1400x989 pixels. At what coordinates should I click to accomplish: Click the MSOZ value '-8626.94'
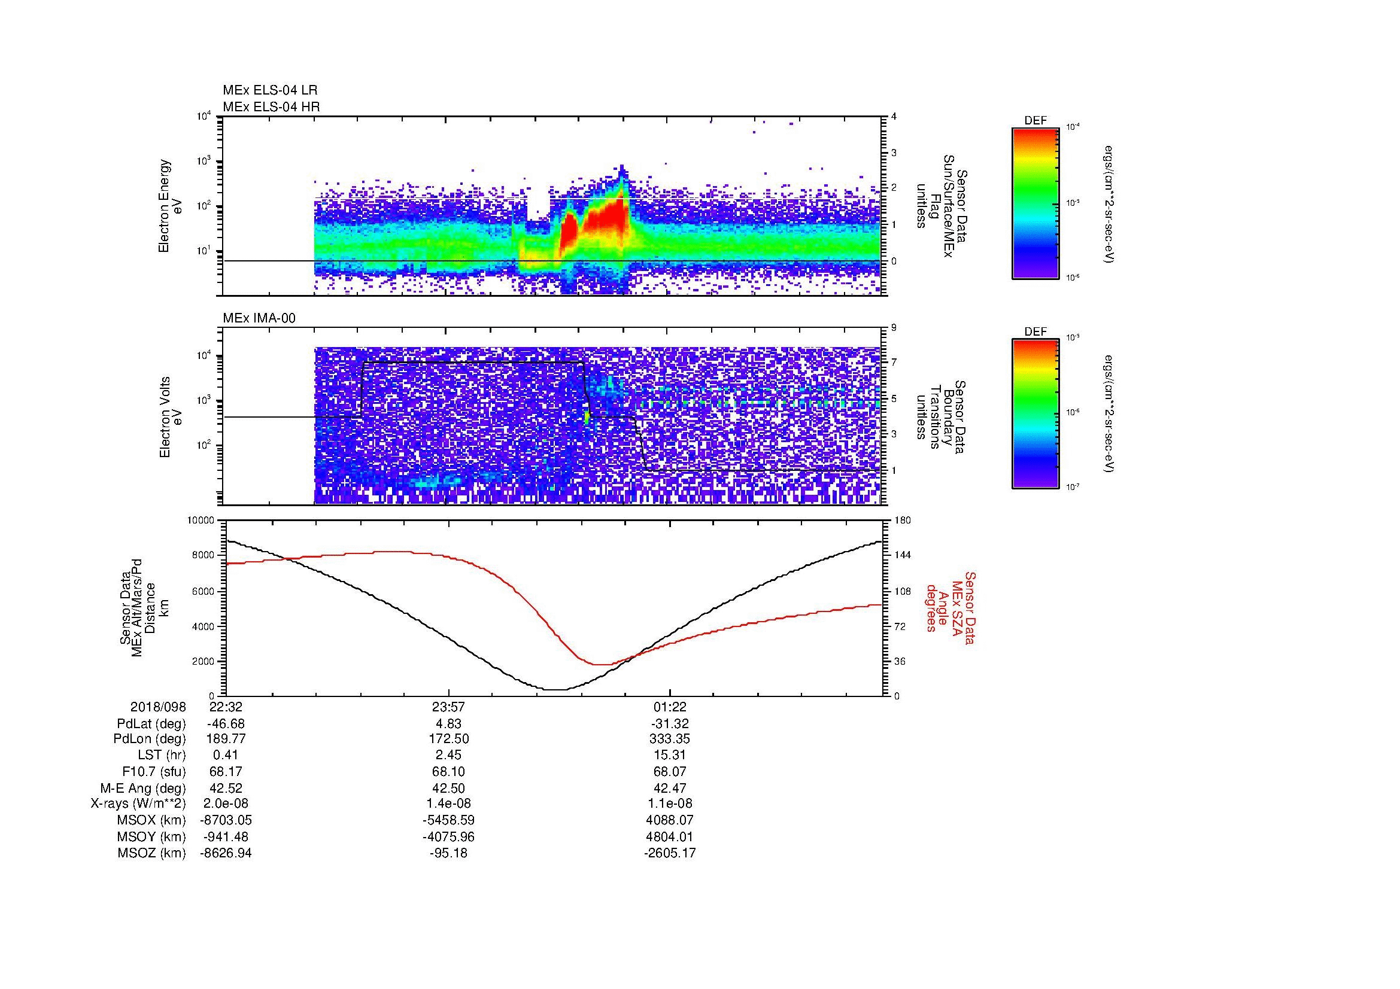[x=226, y=853]
